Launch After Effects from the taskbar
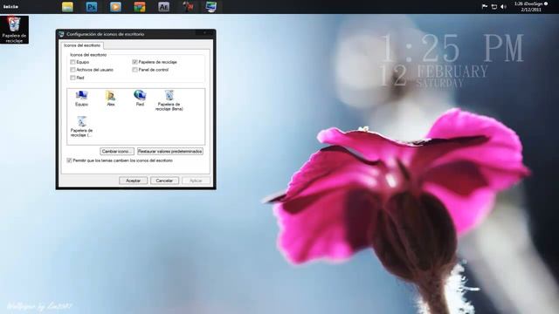 [163, 7]
